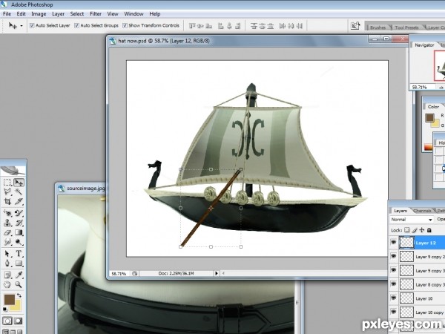Toggle Lock All in Layers panel
445x334 pixels.
click(429, 230)
